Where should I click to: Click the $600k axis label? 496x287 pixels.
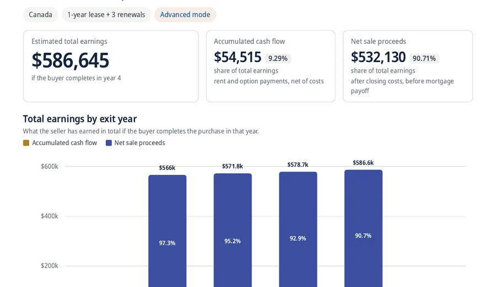(50, 167)
